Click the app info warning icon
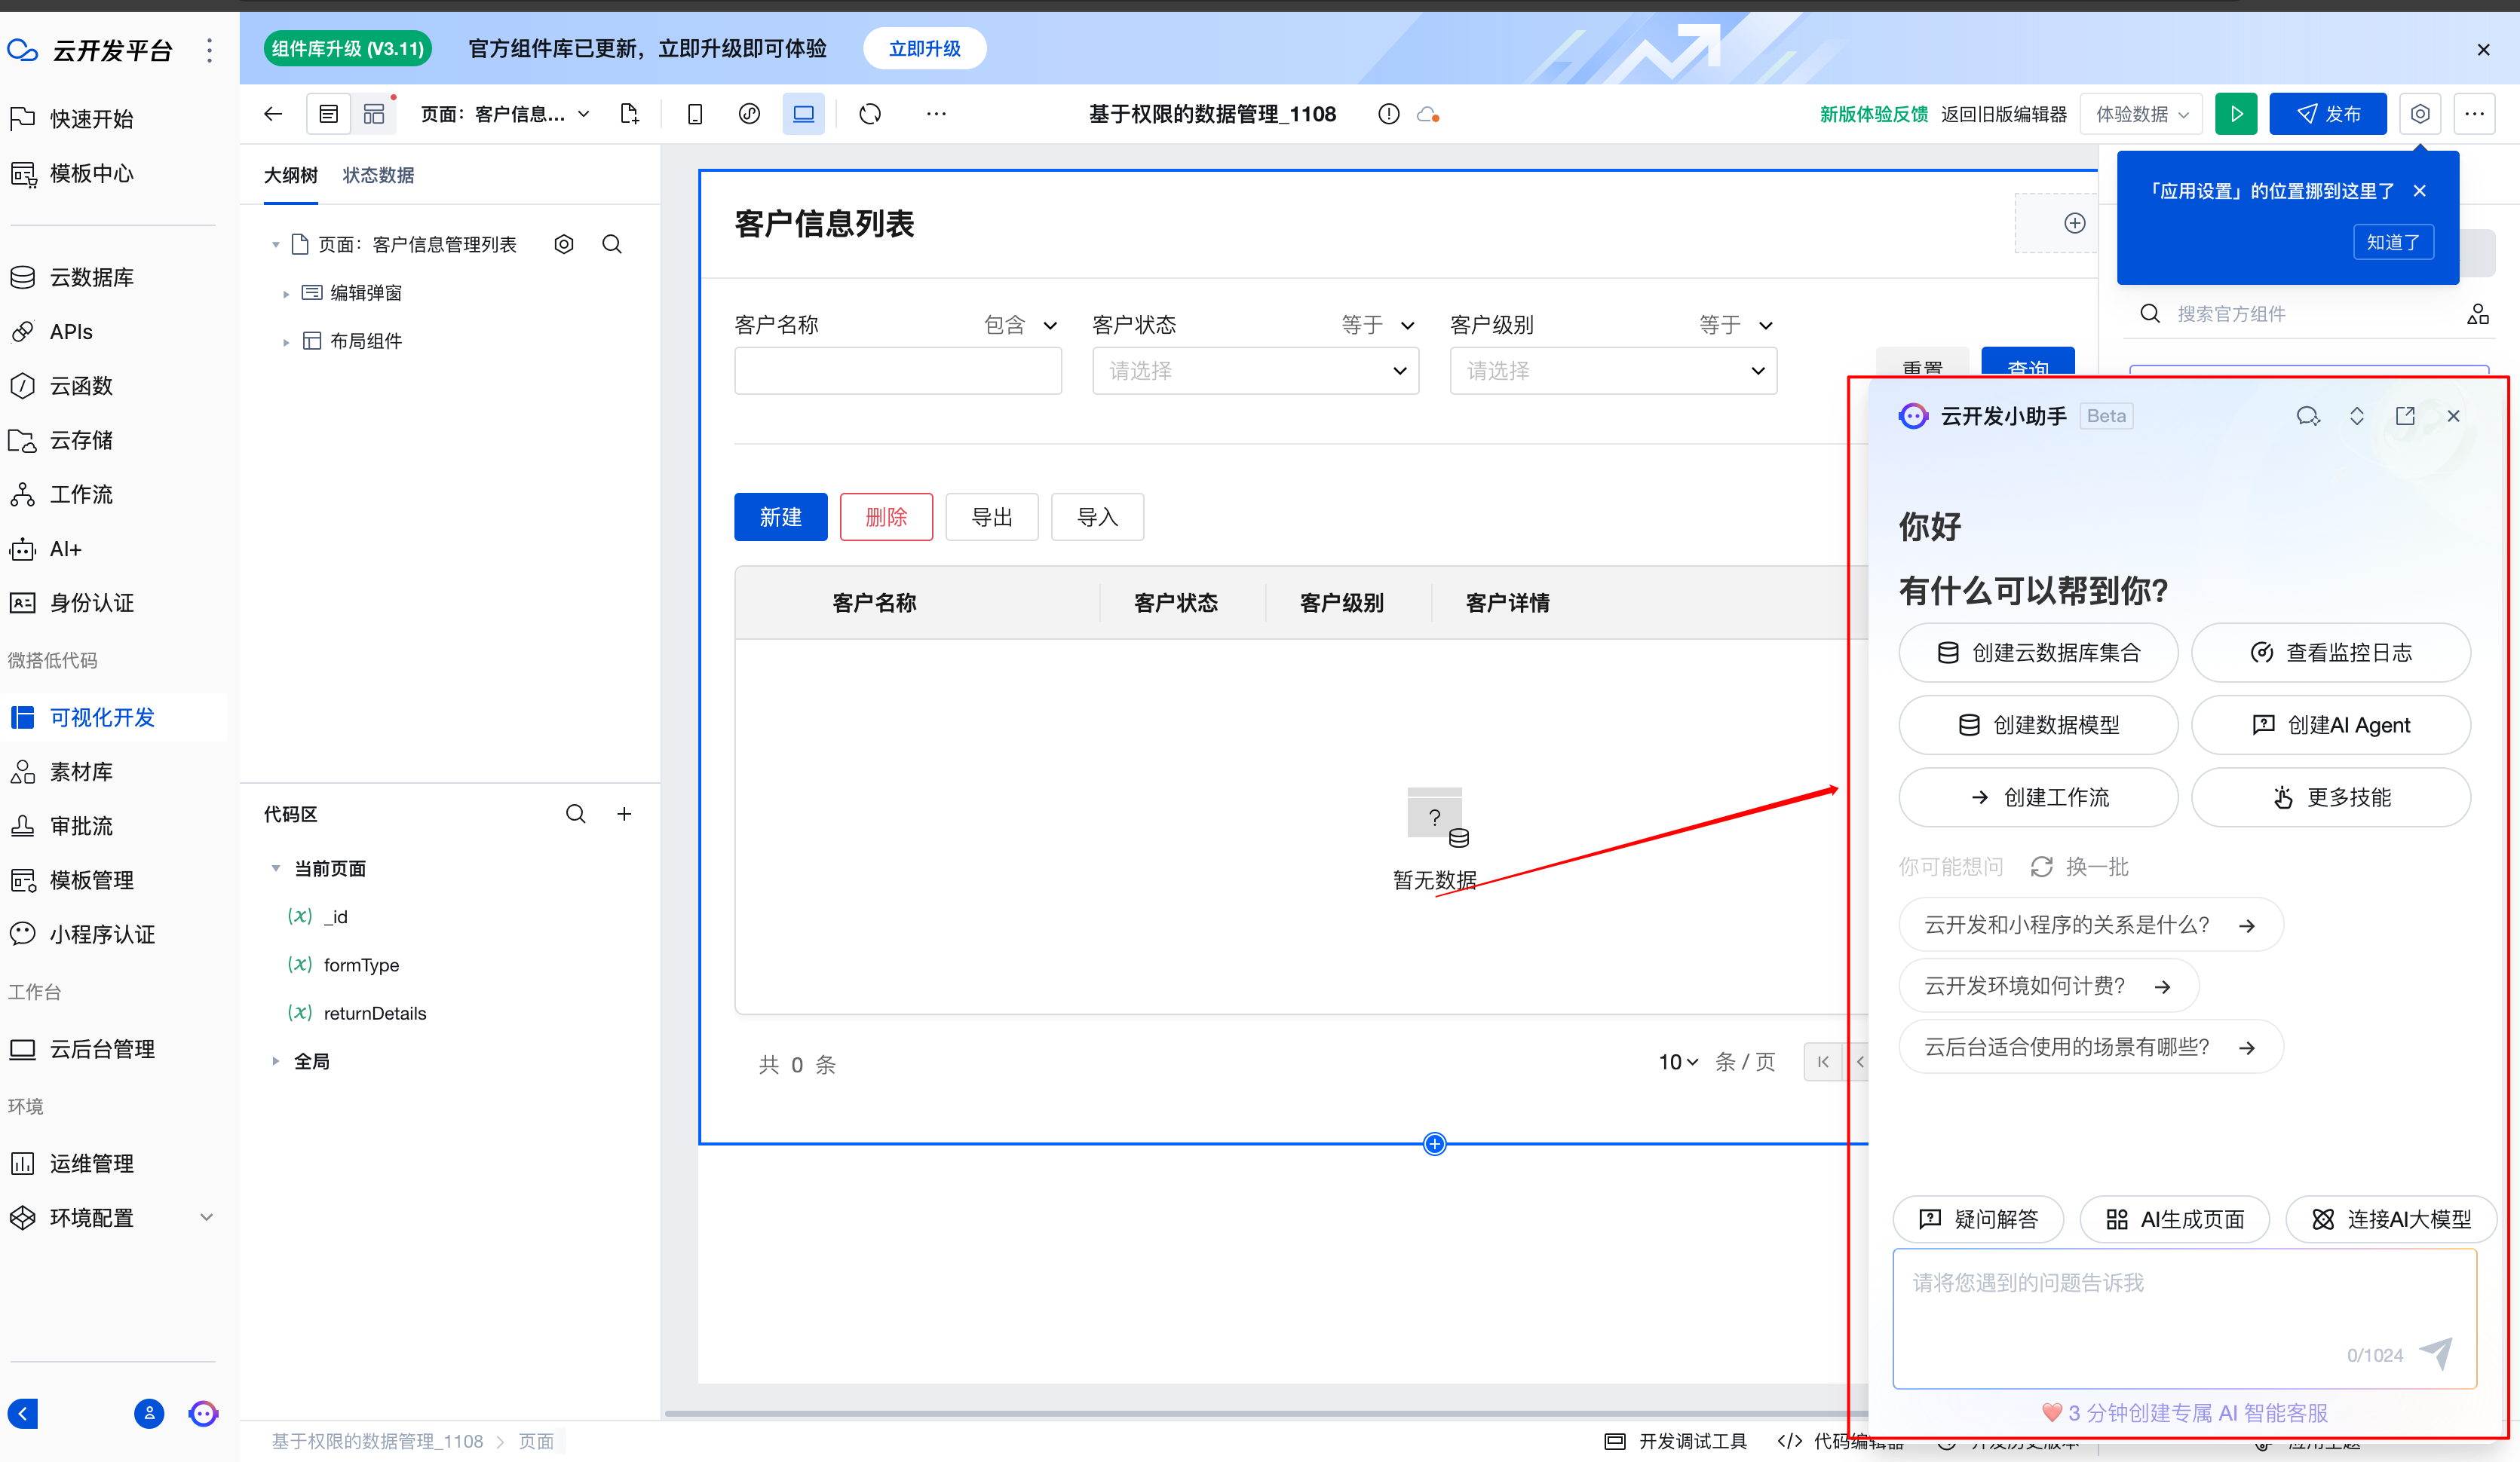 1388,114
